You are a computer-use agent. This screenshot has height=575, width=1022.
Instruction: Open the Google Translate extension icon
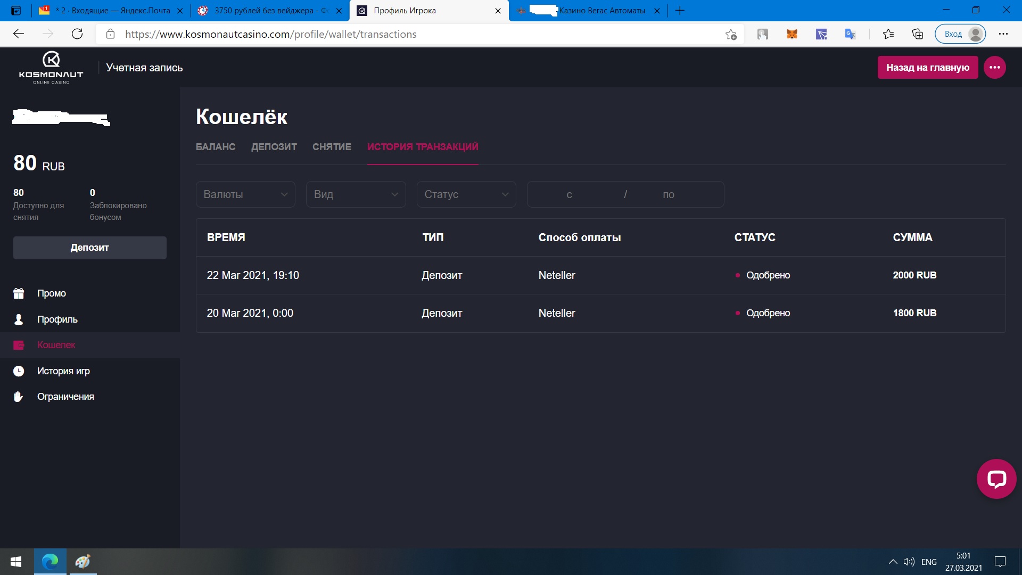[x=850, y=34]
